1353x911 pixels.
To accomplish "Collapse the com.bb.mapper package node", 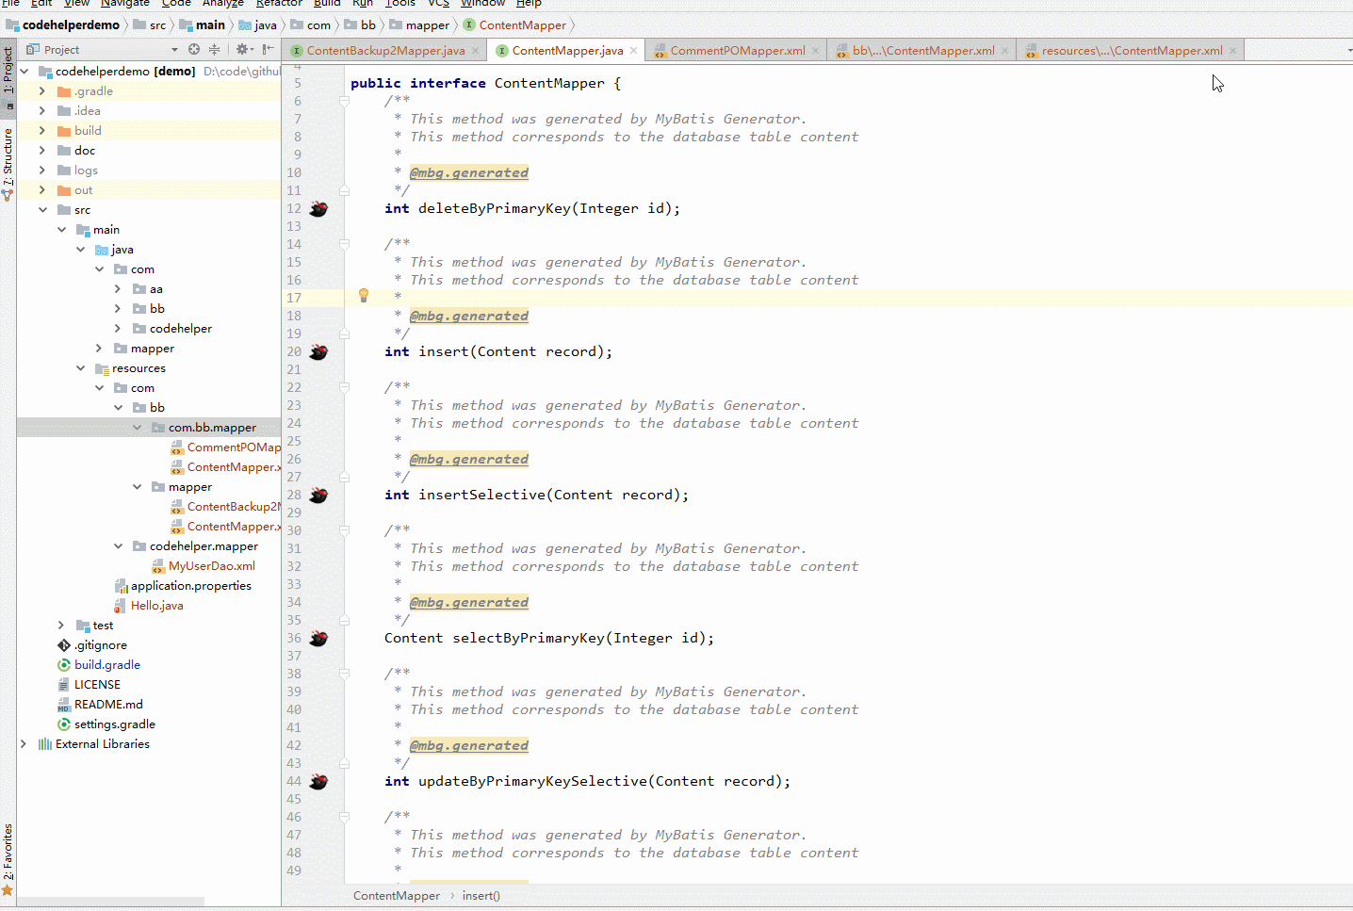I will pyautogui.click(x=137, y=428).
